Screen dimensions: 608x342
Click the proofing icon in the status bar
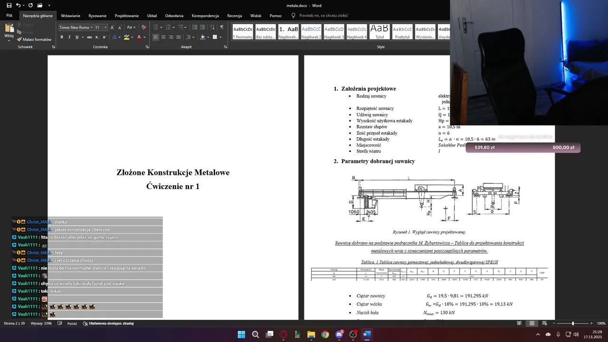(60, 323)
